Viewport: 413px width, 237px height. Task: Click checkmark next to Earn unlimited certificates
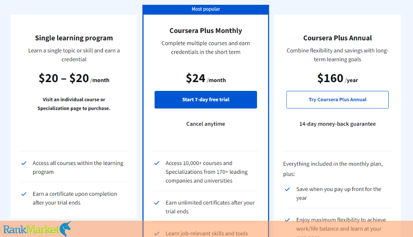tap(157, 203)
